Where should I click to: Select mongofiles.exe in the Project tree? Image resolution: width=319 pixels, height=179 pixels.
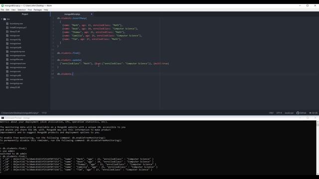16,60
